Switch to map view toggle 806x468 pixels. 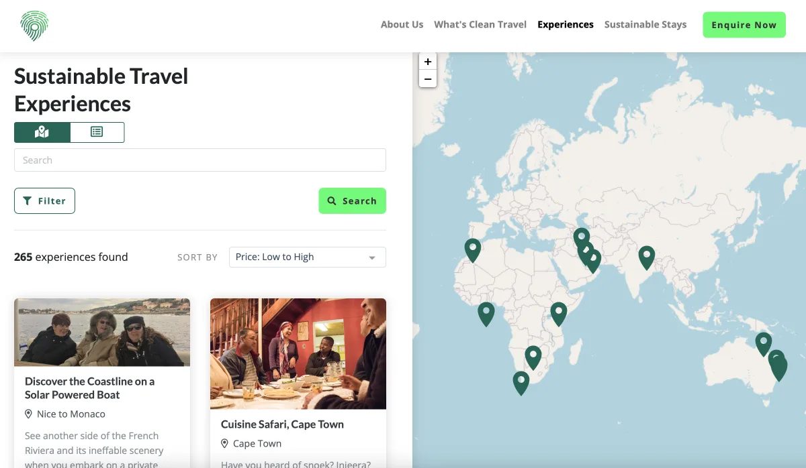click(42, 132)
